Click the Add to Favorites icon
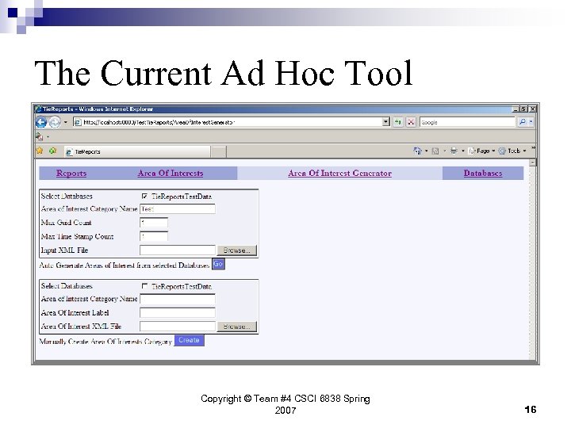 [53, 151]
